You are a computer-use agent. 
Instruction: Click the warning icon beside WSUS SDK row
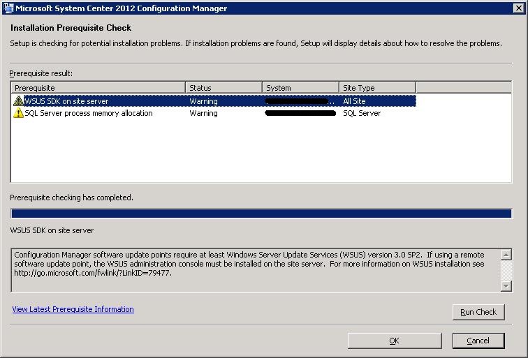[x=18, y=101]
